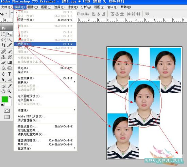Open the 窗口 (W) menu
This screenshot has width=187, height=167.
point(112,7)
